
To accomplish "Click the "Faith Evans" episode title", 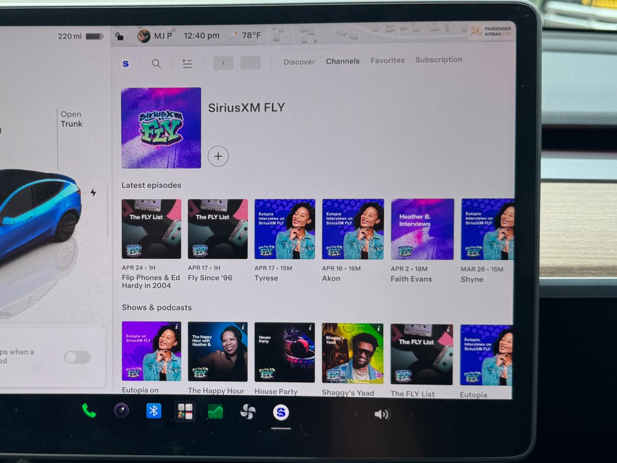I will point(411,279).
